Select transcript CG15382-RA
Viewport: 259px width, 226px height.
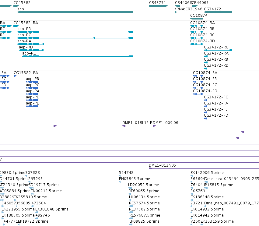coord(16,26)
